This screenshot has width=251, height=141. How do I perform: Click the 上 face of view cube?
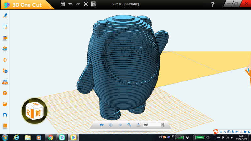click(x=35, y=104)
